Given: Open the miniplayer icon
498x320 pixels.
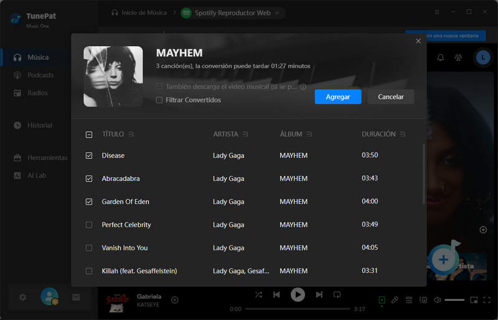Looking at the screenshot, I should tap(474, 299).
